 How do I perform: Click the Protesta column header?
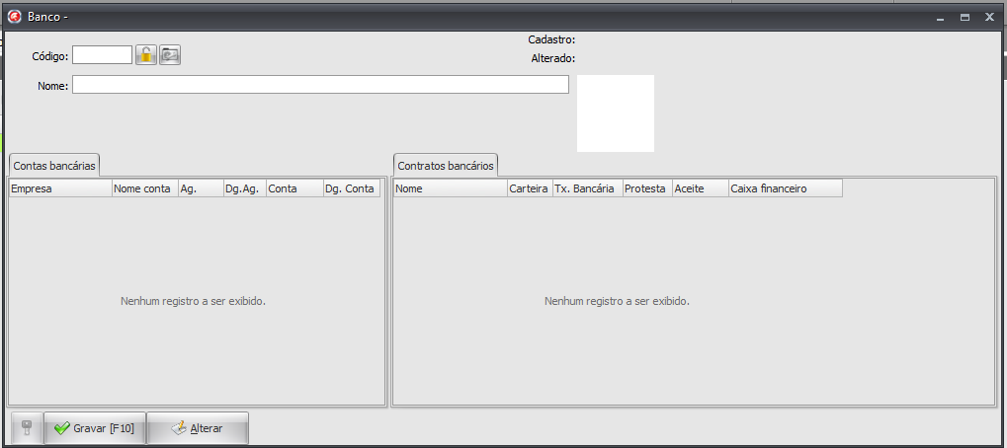pos(646,188)
